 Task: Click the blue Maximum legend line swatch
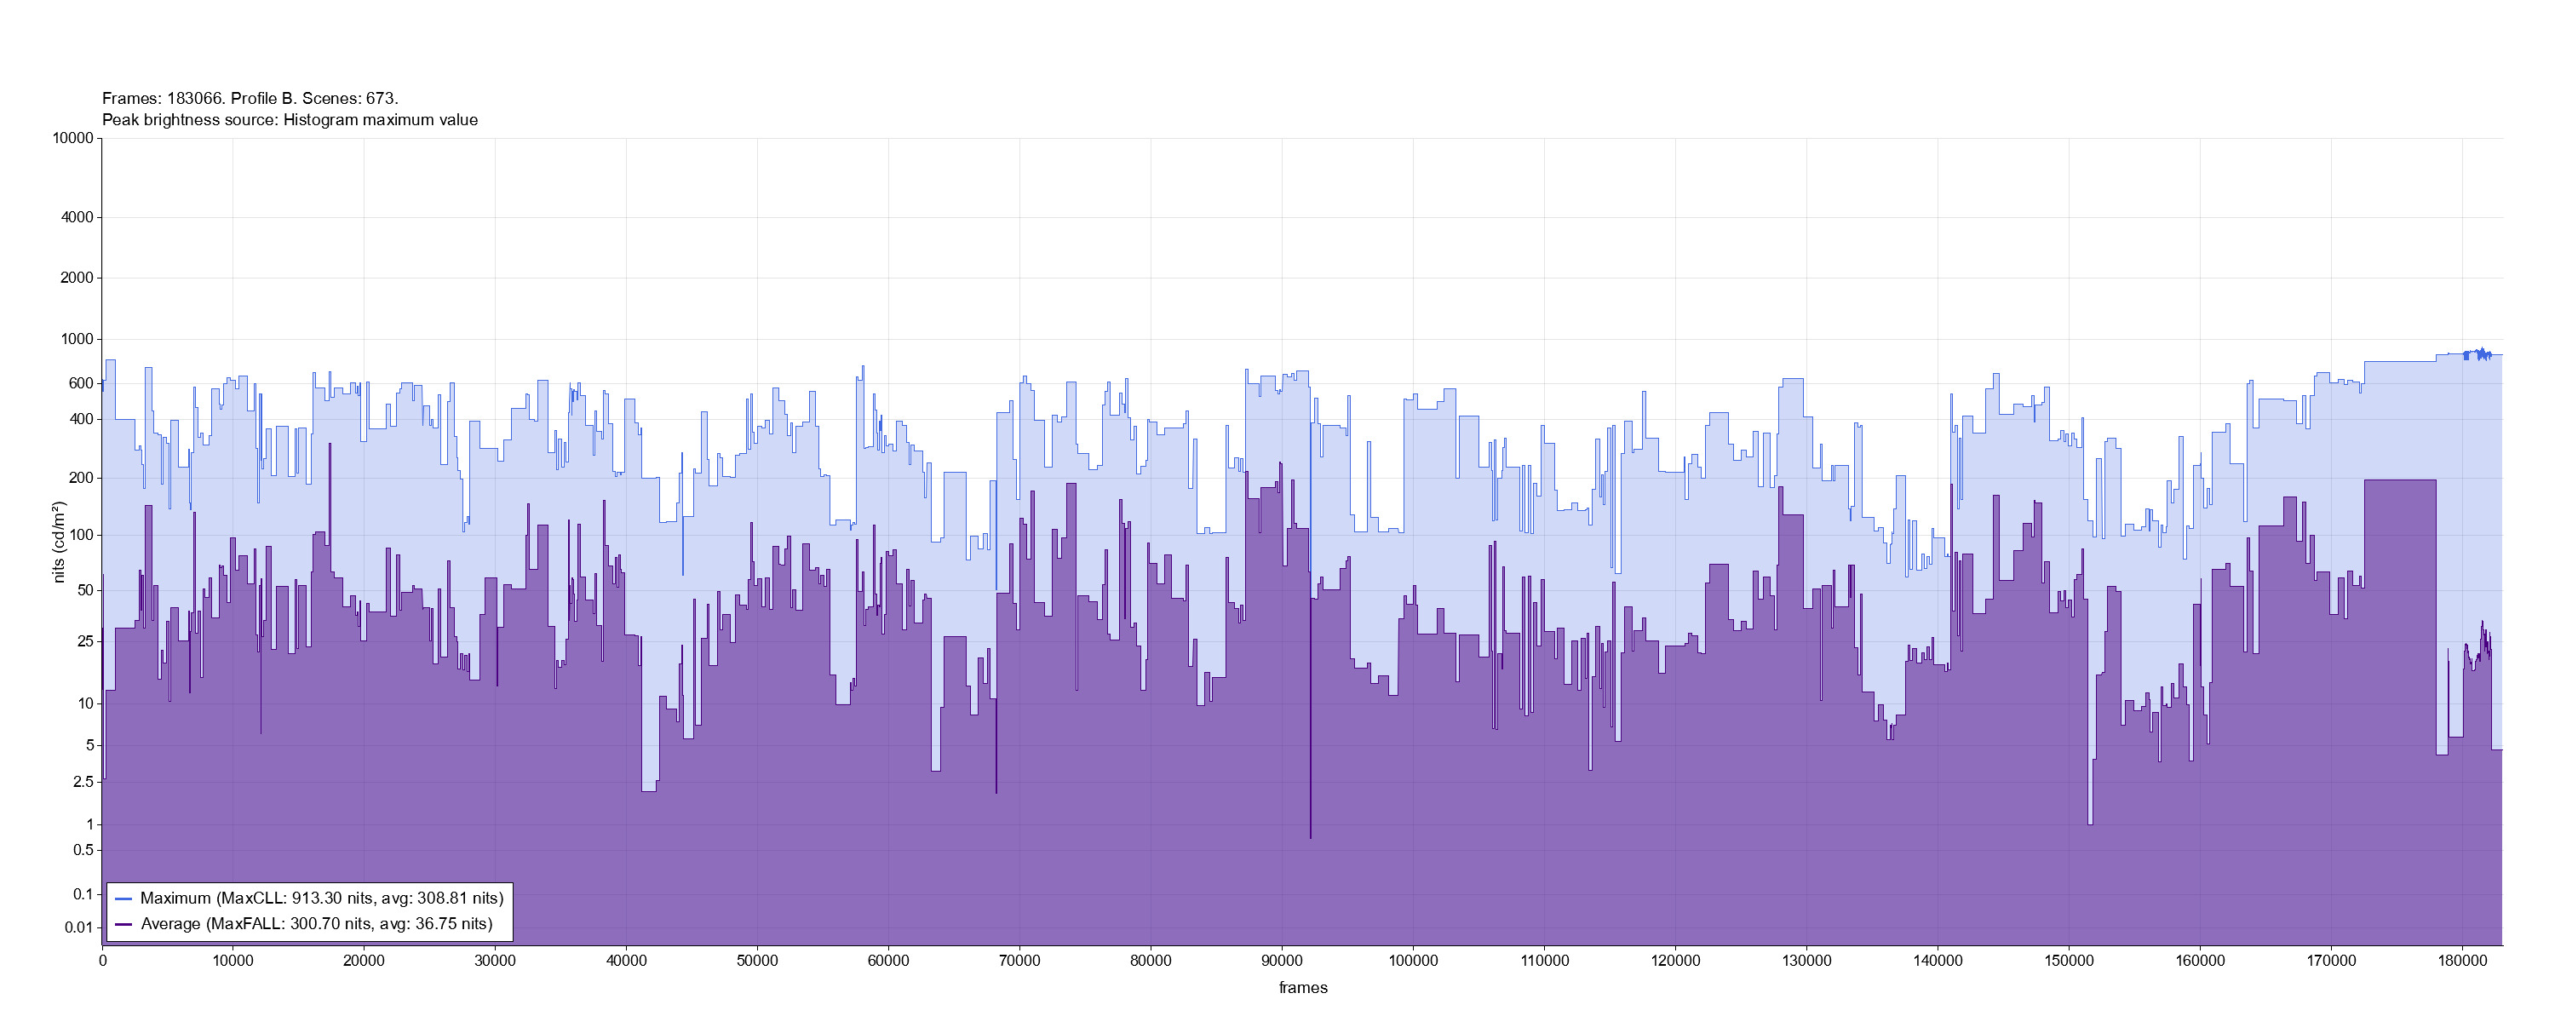tap(124, 899)
